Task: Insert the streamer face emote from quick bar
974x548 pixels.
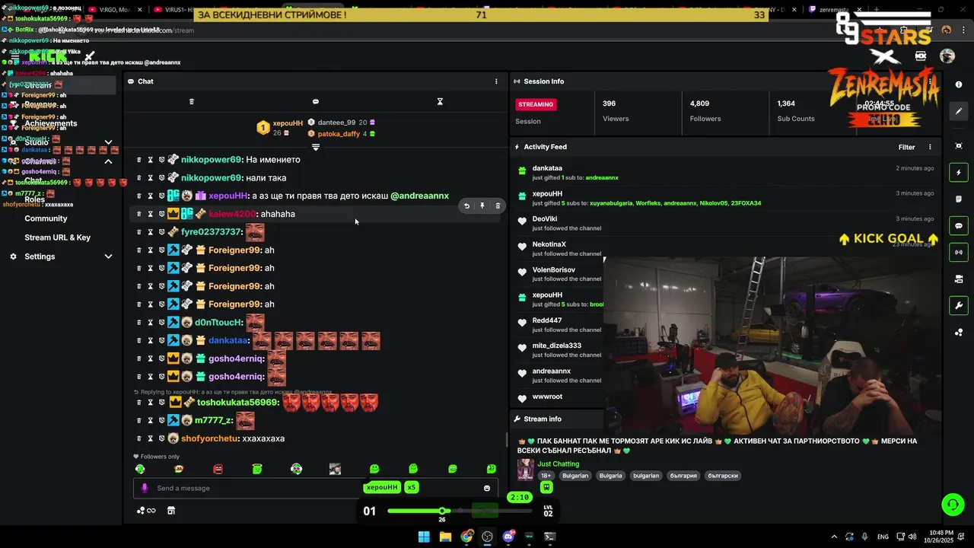Action: coord(335,469)
